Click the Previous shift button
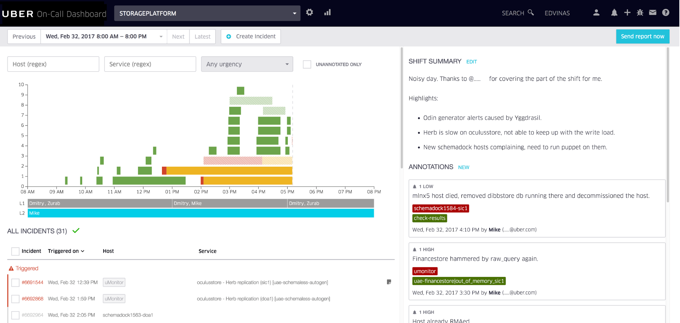The height and width of the screenshot is (323, 680). click(x=24, y=36)
